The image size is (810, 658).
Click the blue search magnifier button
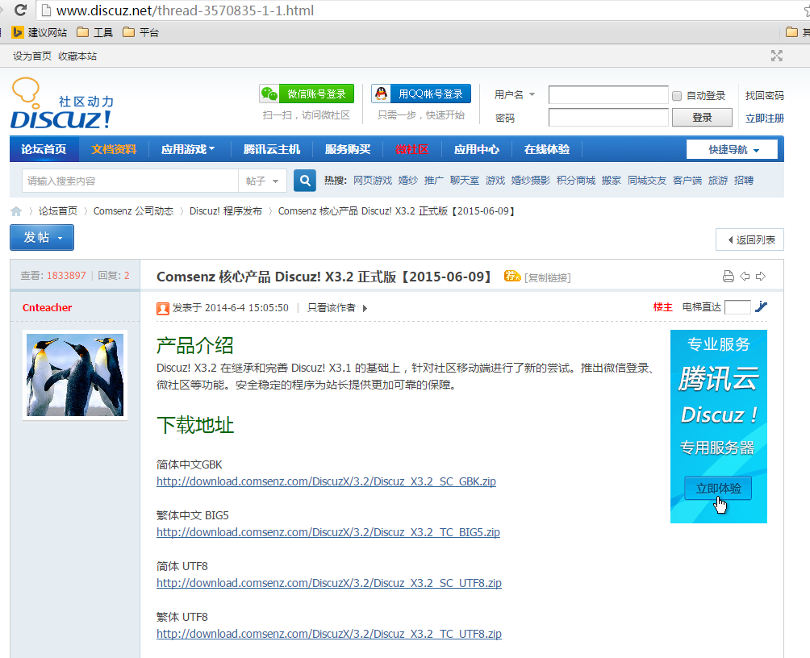pos(304,181)
